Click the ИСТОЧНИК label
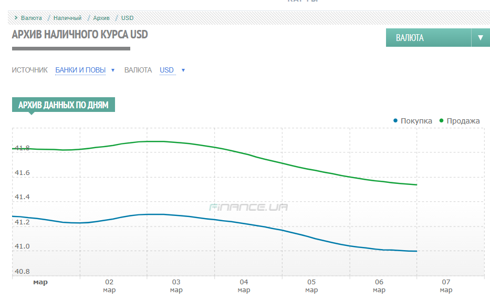The image size is (490, 299). (x=30, y=70)
